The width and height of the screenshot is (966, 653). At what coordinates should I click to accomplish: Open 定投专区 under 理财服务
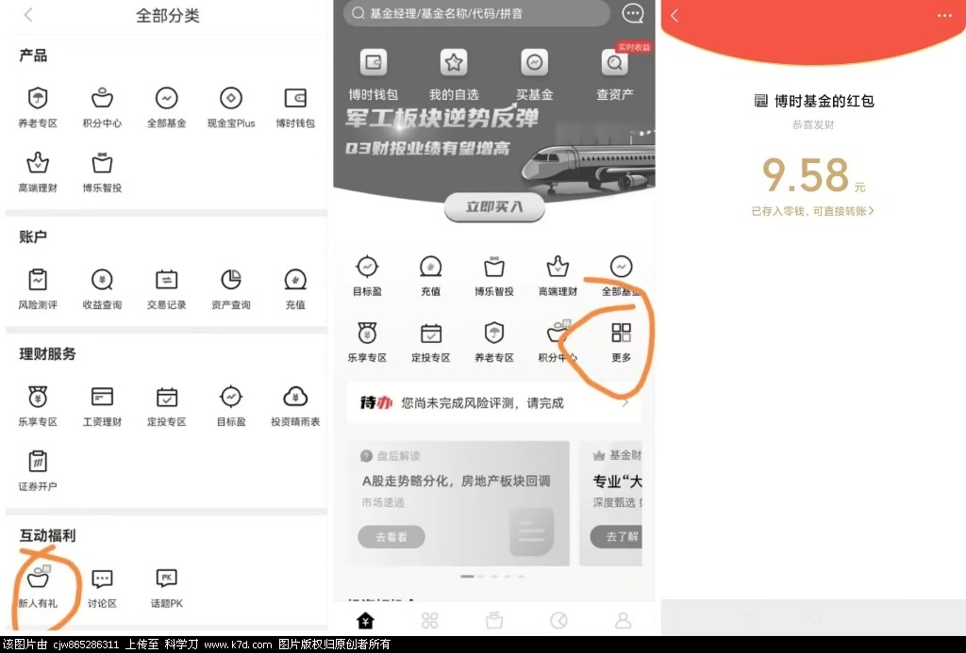click(x=166, y=405)
